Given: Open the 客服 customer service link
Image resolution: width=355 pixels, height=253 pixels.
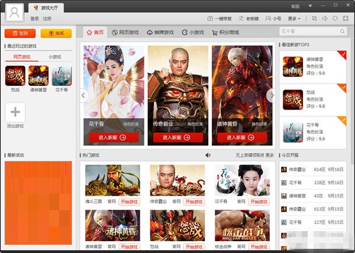Looking at the screenshot, I should pos(295,7).
